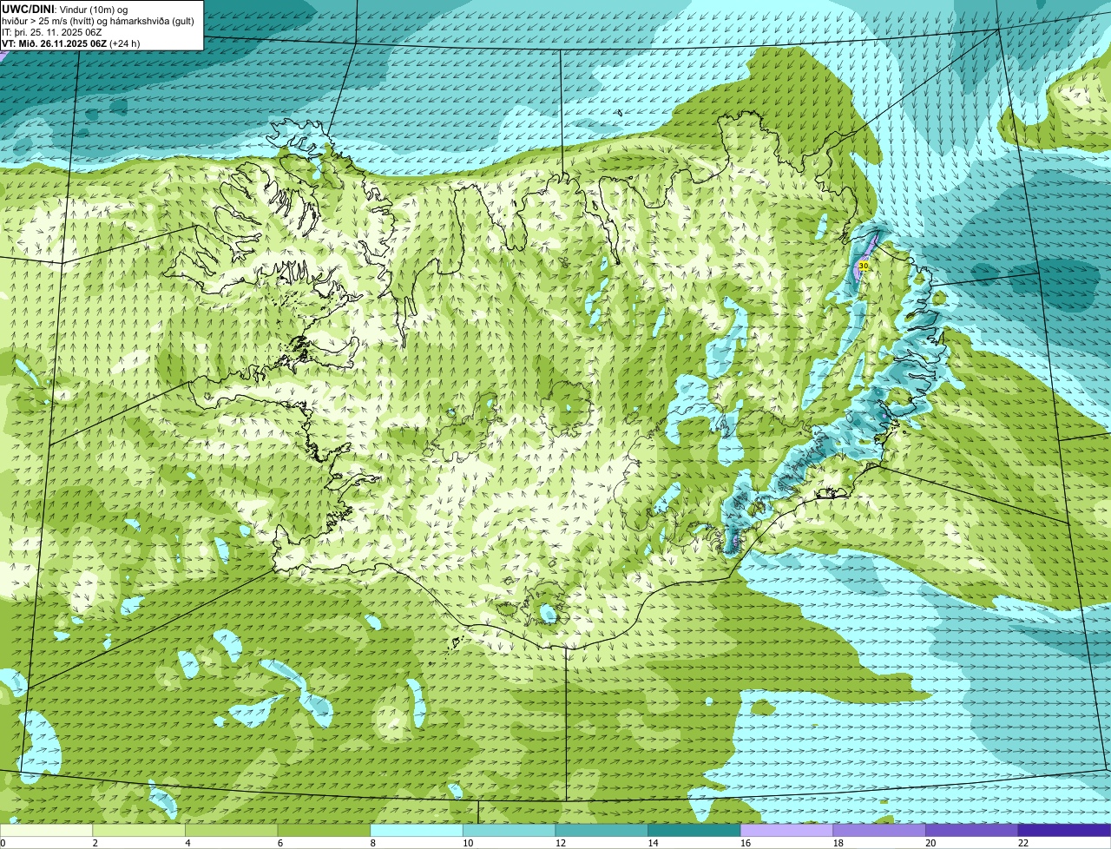1111x849 pixels.
Task: Click the legend scale label '8'
Action: click(372, 843)
